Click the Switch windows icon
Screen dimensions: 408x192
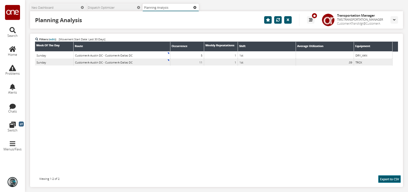(x=13, y=127)
